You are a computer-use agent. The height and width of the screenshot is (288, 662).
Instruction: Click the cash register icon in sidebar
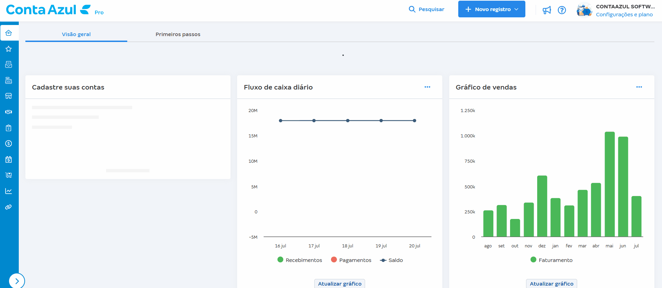9,81
